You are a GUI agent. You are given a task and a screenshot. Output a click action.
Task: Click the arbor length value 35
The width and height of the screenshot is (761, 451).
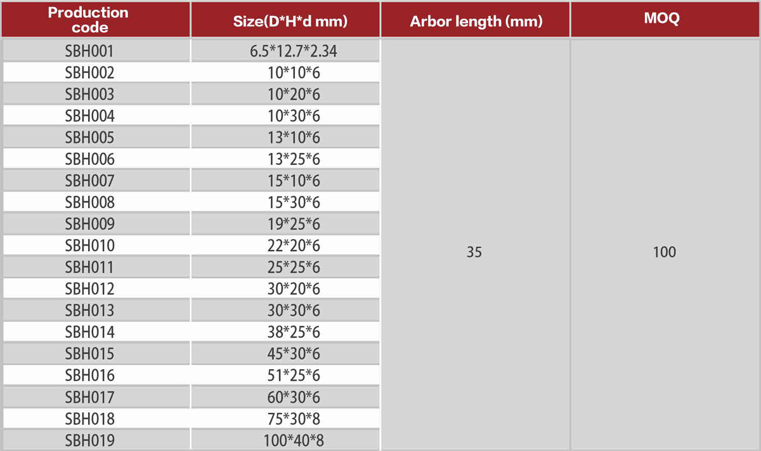coord(474,252)
